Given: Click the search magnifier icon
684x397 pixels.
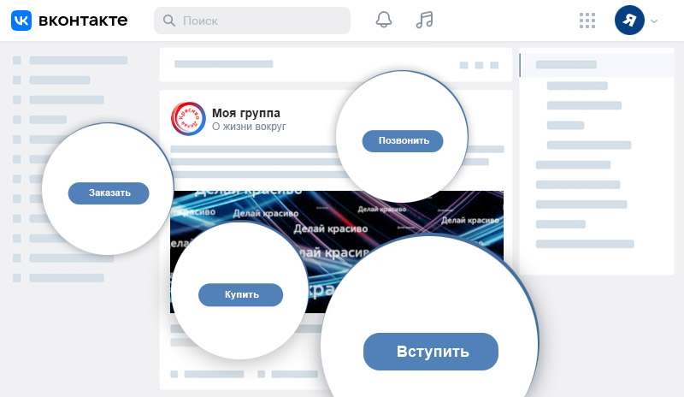Looking at the screenshot, I should coord(168,20).
